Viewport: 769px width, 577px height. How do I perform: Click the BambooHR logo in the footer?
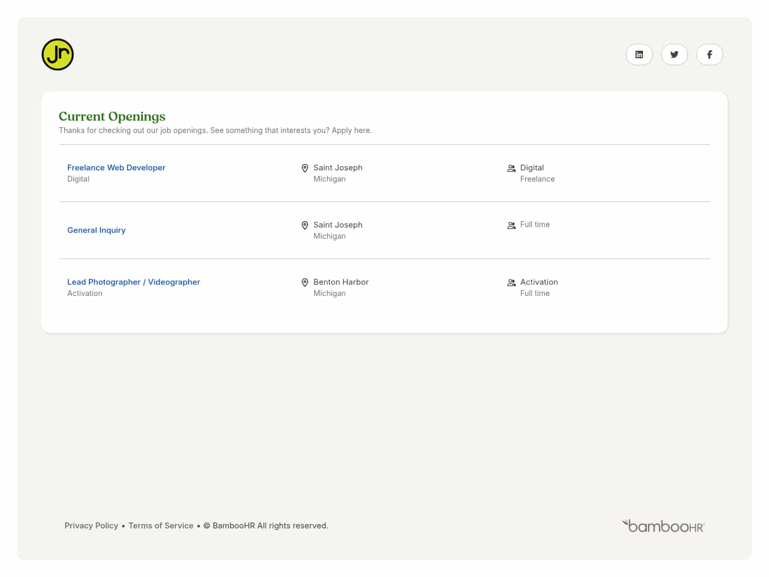[x=663, y=526]
